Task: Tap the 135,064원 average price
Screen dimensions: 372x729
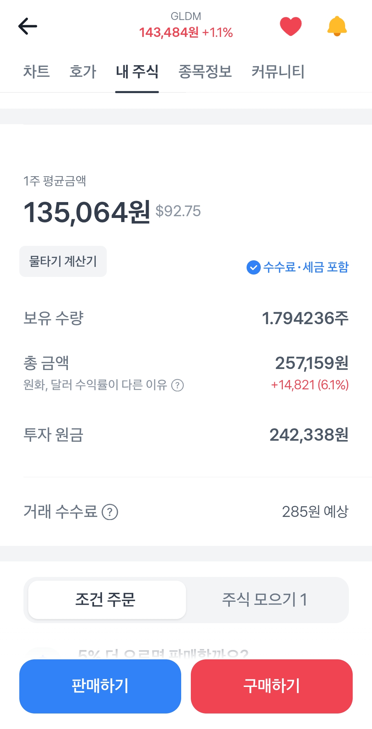Action: coord(87,212)
